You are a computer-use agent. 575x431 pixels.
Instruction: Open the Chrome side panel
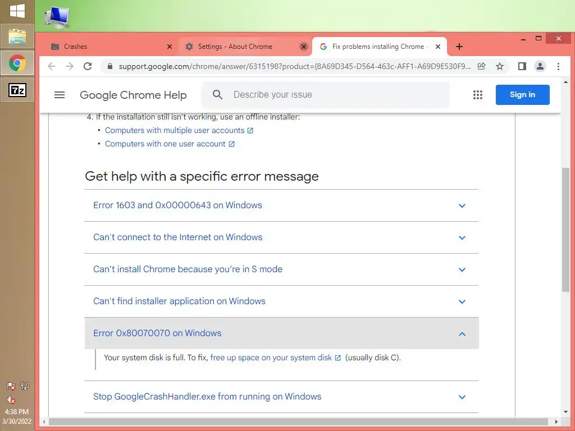(x=522, y=66)
